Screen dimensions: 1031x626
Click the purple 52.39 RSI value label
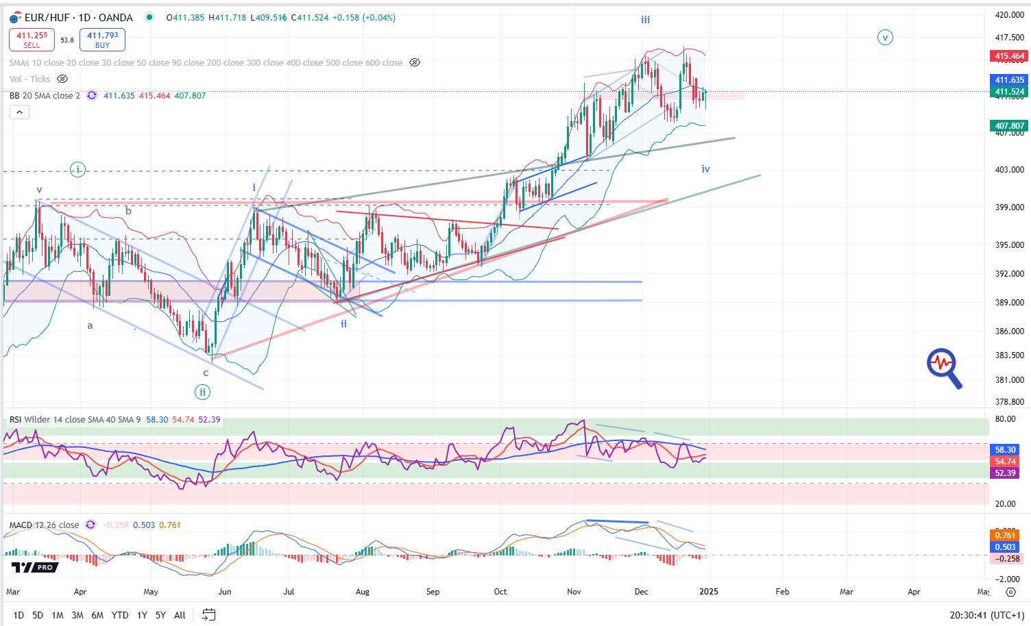click(1005, 473)
